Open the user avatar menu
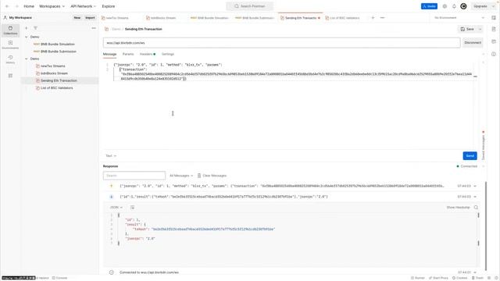This screenshot has width=500, height=281. 463,6
